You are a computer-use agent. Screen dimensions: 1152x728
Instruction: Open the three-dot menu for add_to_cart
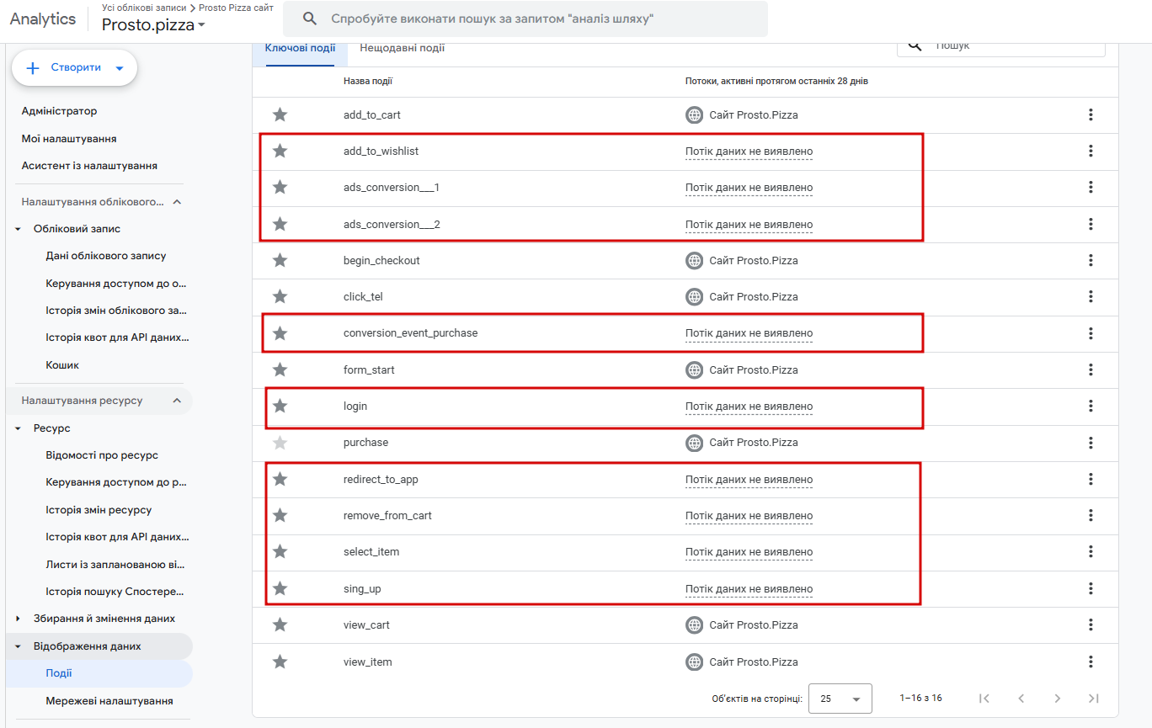coord(1091,114)
